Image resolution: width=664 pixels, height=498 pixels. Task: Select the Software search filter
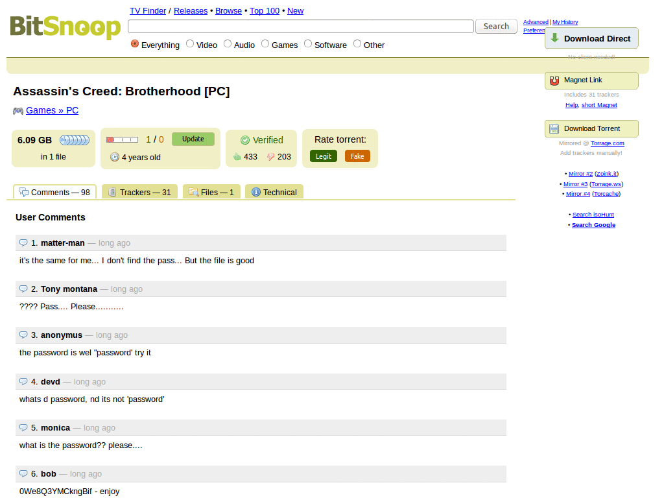[x=308, y=43]
